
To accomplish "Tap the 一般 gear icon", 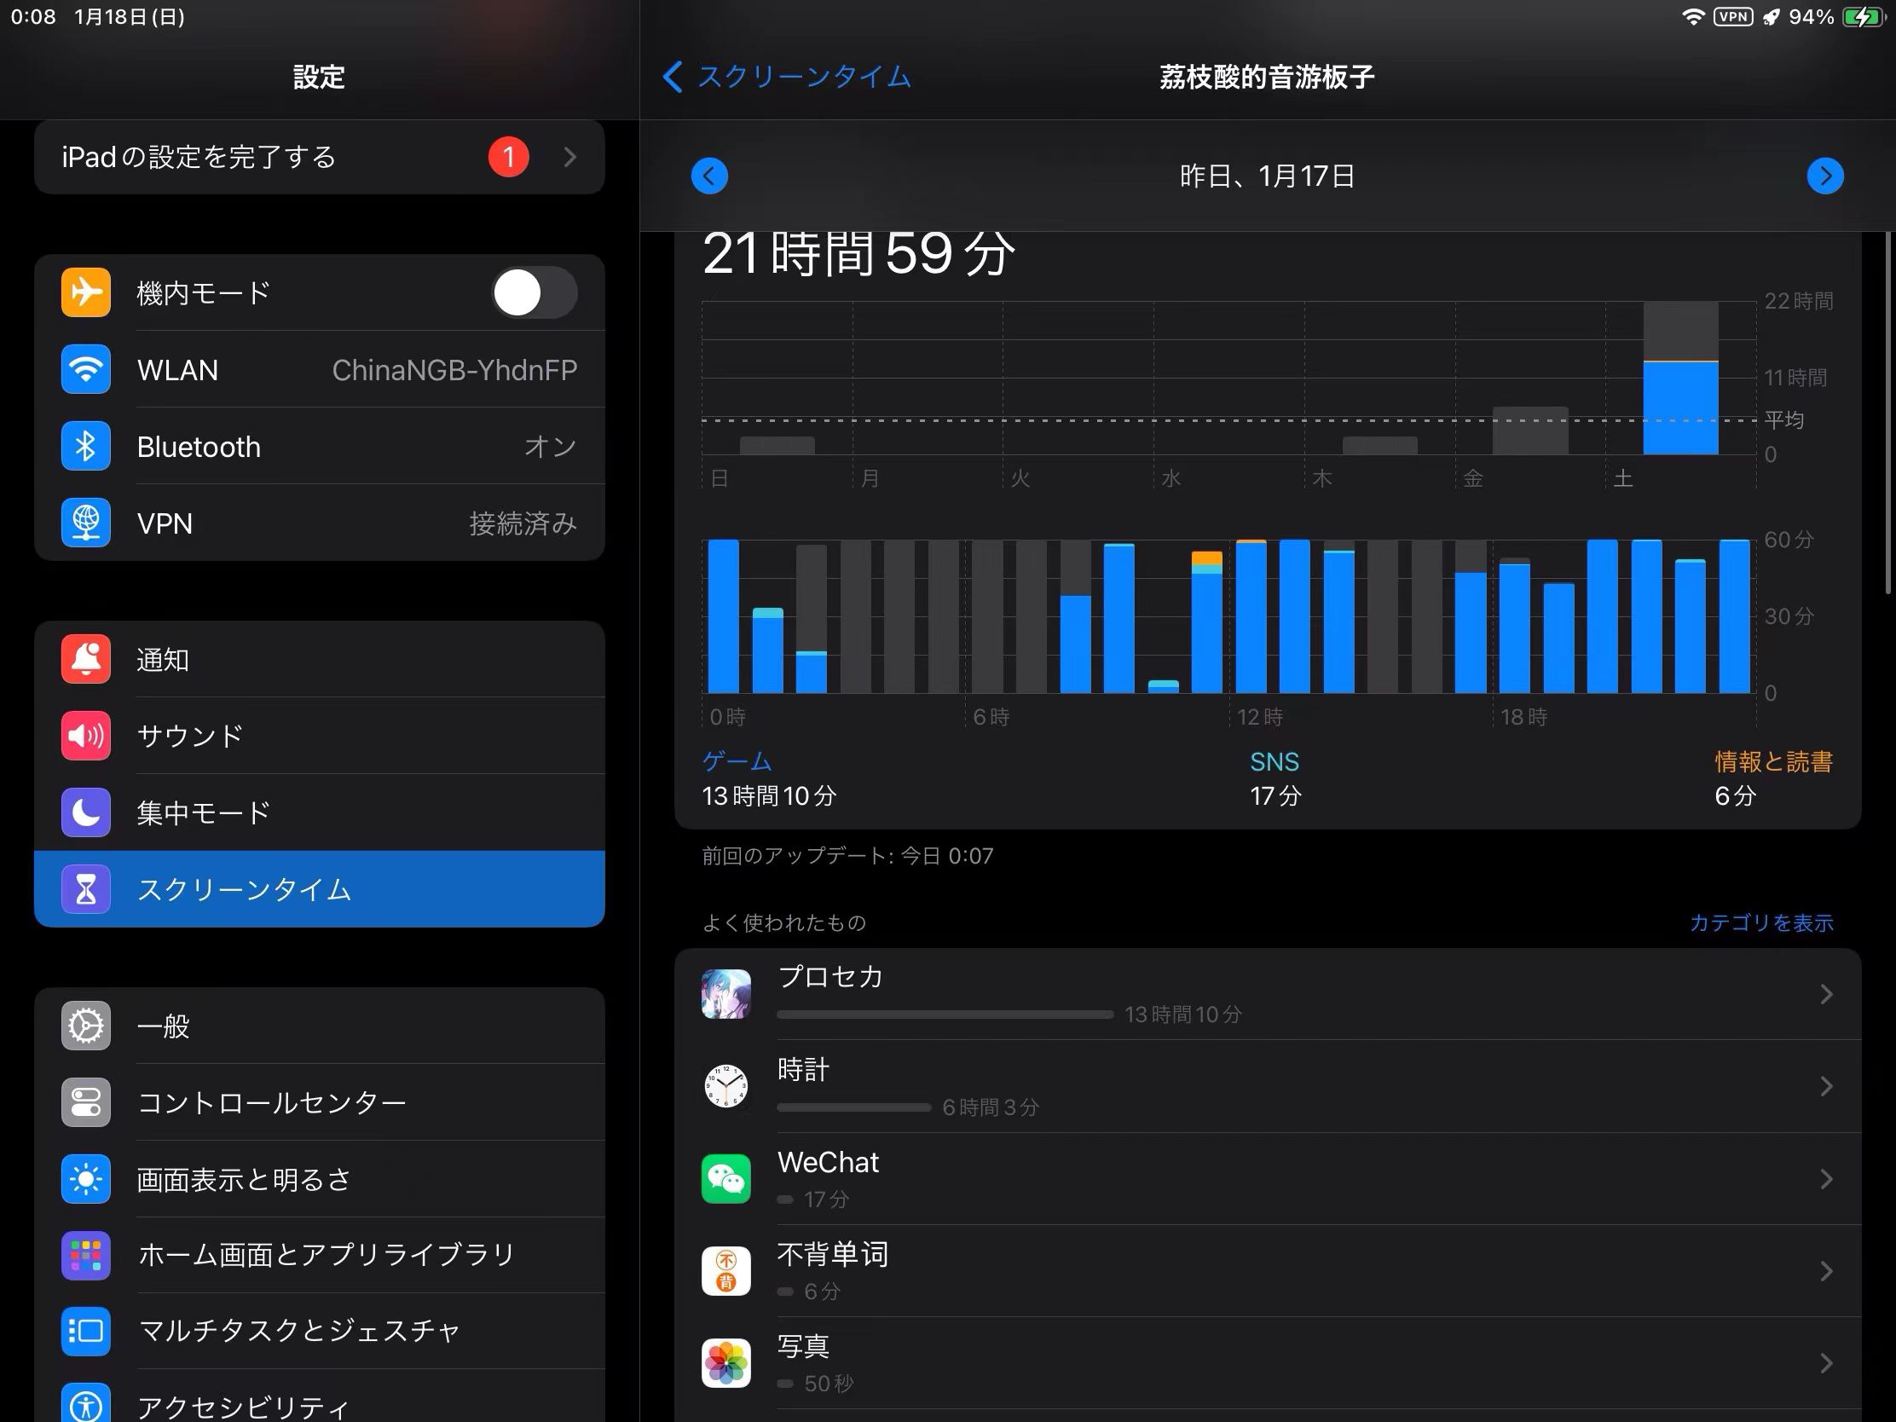I will coord(86,1026).
